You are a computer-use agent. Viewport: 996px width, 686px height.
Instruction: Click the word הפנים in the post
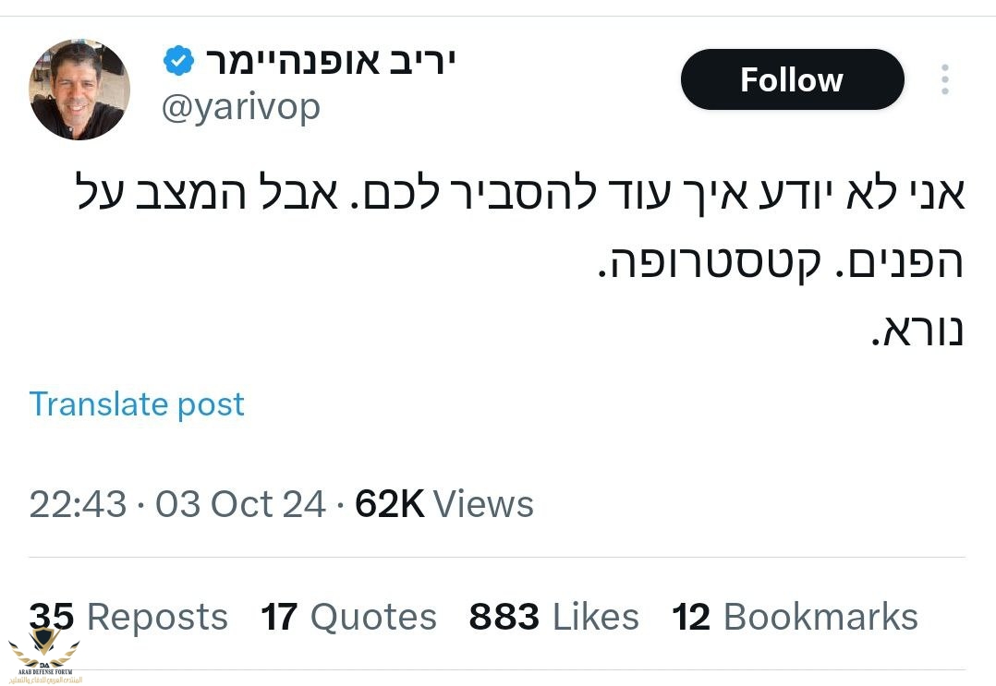coord(904,264)
